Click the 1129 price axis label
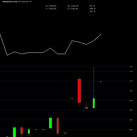 131,91
